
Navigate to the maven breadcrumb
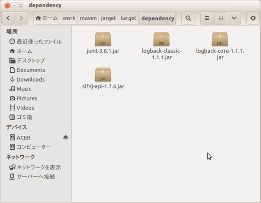88,18
